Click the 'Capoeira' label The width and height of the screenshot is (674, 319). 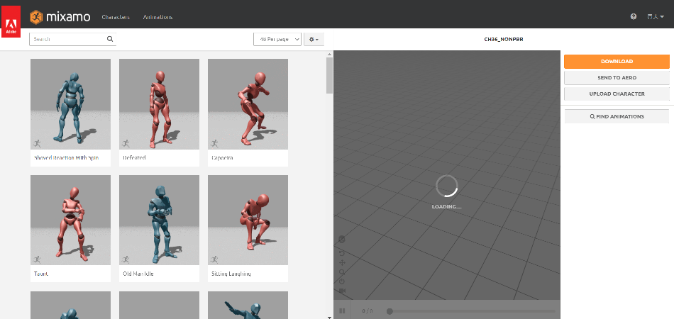pos(222,158)
